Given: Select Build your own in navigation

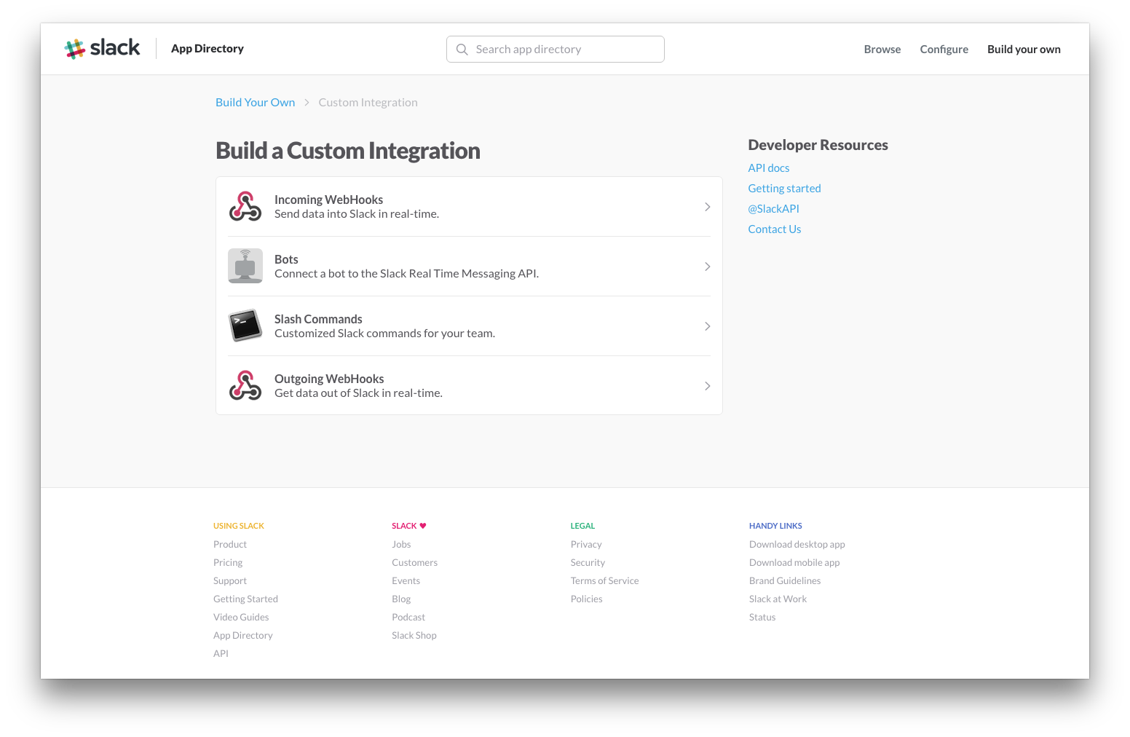Looking at the screenshot, I should tap(1024, 50).
